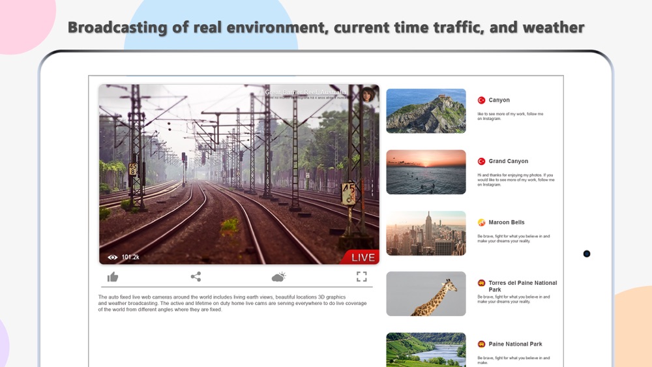Open the giraffe thumbnail
This screenshot has width=652, height=367.
point(426,294)
